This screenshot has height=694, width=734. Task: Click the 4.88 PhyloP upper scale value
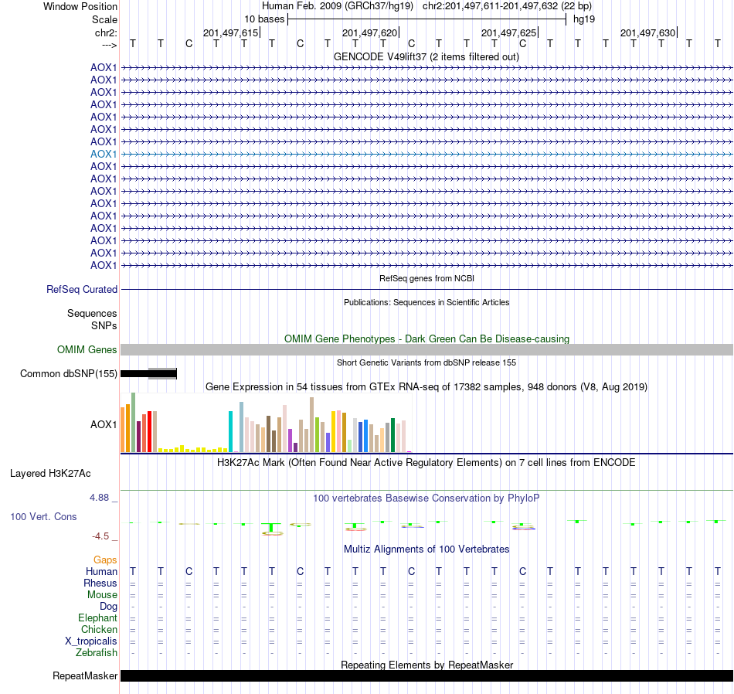tap(99, 498)
